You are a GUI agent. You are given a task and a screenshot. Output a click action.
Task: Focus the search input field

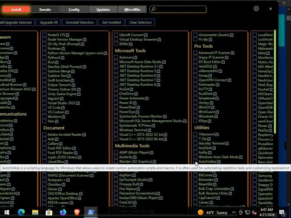pyautogui.click(x=178, y=9)
